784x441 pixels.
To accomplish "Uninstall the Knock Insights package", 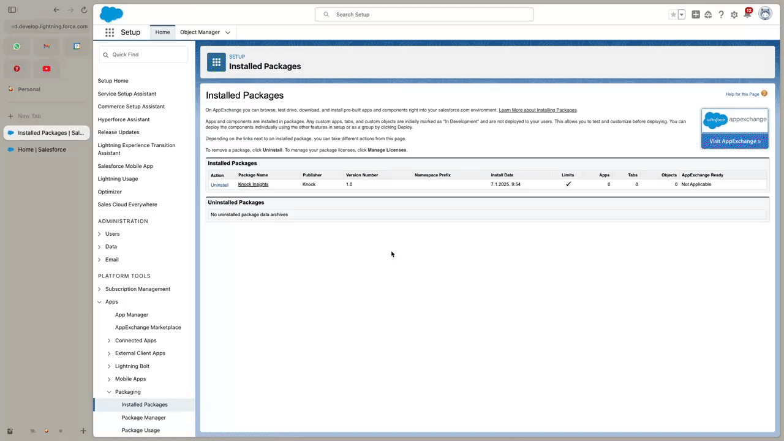I will [x=219, y=184].
